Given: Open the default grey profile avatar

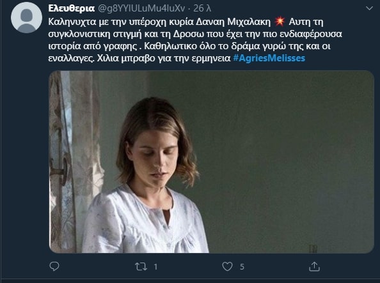Looking at the screenshot, I should pos(26,17).
